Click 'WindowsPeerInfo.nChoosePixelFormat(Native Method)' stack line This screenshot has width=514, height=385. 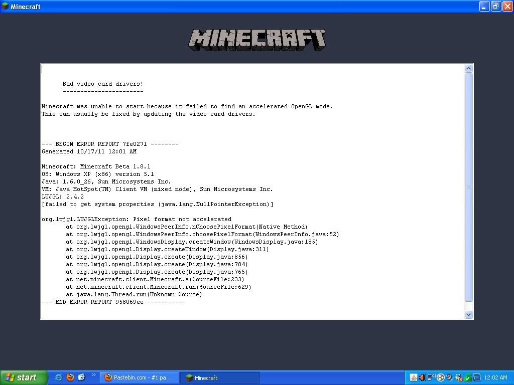[x=187, y=227]
